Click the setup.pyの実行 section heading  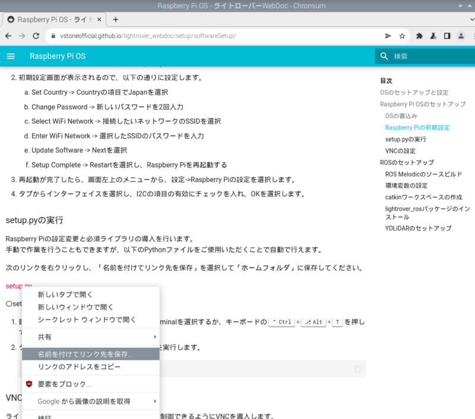pyautogui.click(x=34, y=220)
